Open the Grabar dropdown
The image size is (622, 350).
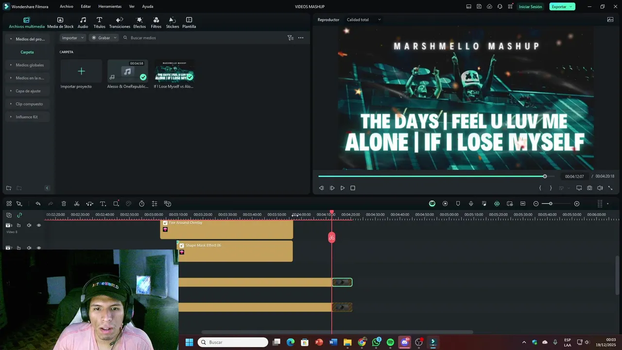click(x=104, y=38)
